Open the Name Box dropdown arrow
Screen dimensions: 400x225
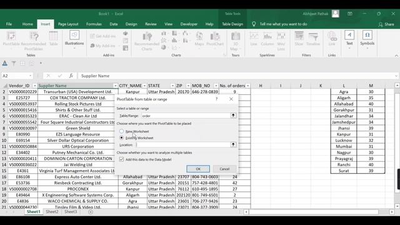(31, 76)
